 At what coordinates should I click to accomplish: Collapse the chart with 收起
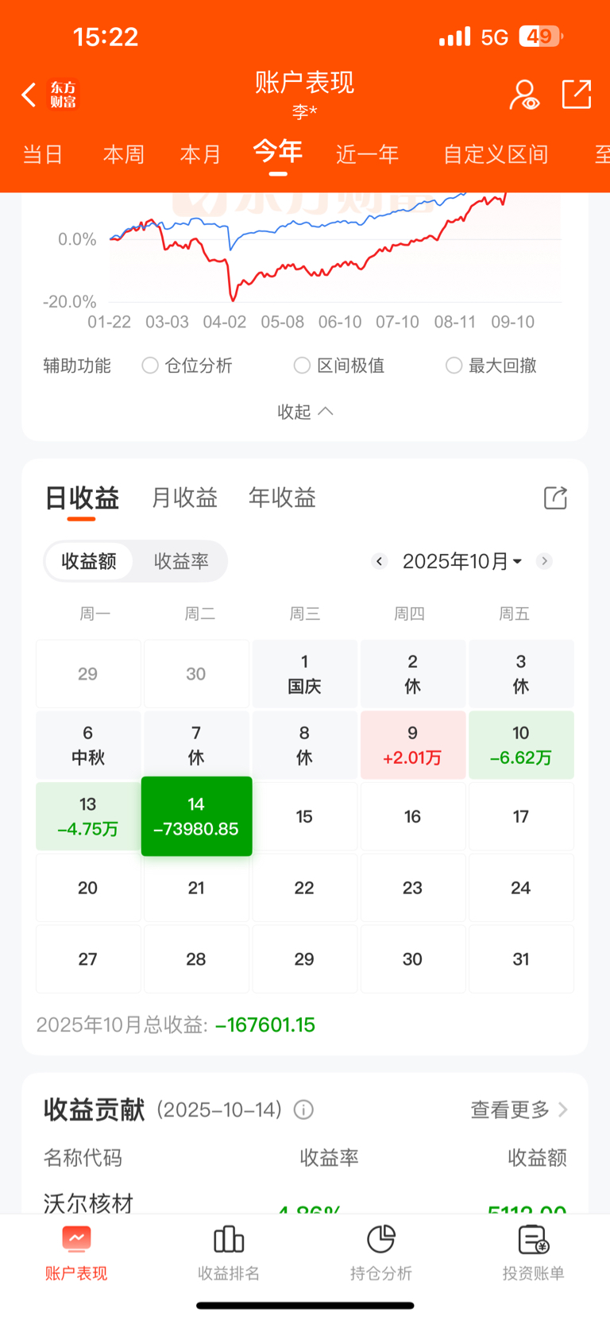305,412
